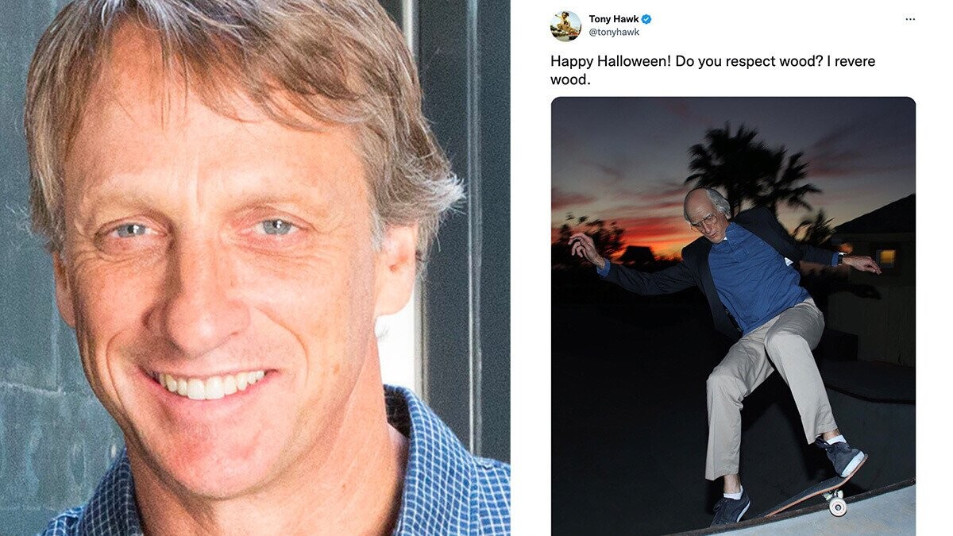
Task: Click the word "wood." on the tweet's second line
Action: (570, 79)
